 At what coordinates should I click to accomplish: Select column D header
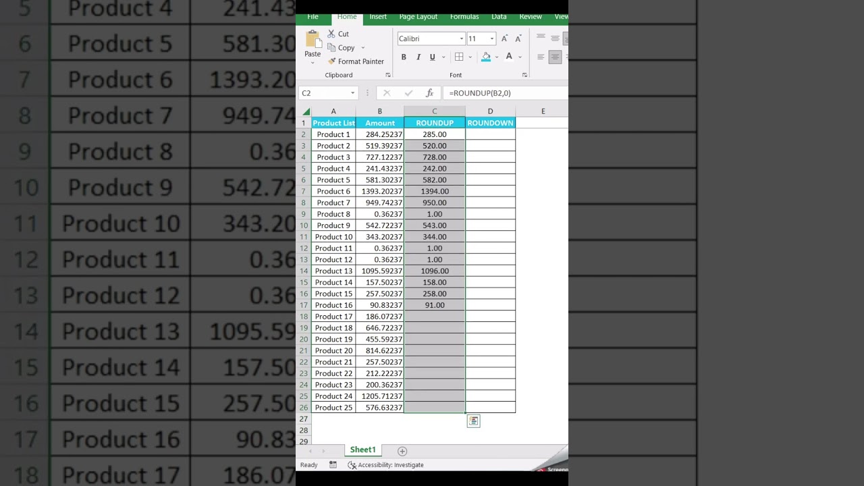(490, 111)
